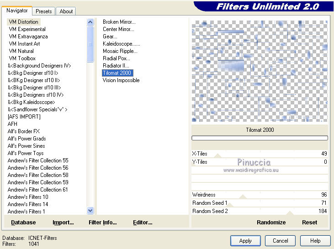Viewport: 334px width, 249px height.
Task: Open the Database menu button
Action: pos(23,223)
